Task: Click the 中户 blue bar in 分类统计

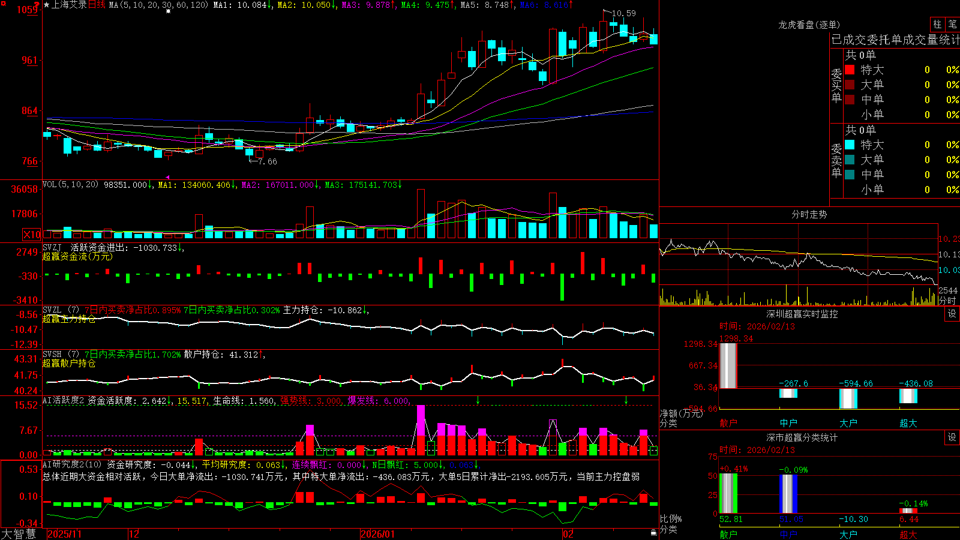Action: [788, 494]
